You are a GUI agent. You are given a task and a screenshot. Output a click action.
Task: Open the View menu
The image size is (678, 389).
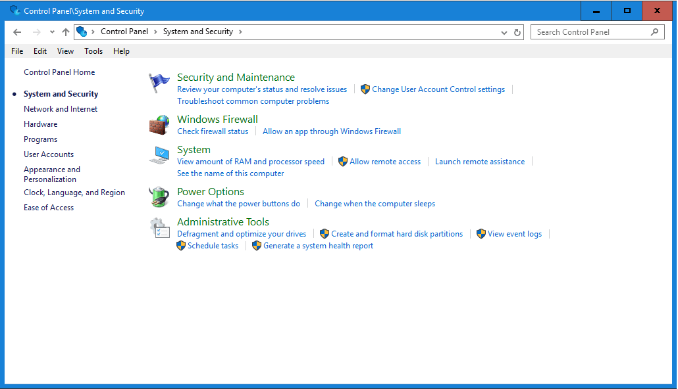coord(65,51)
